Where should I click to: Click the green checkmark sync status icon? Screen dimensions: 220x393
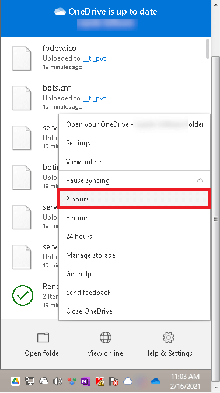click(x=23, y=295)
